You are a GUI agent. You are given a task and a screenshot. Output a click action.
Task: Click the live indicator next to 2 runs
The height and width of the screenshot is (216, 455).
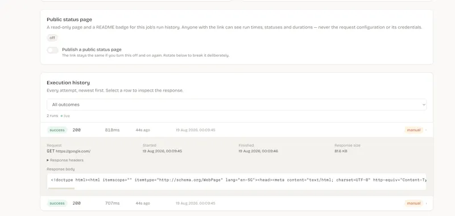(x=65, y=116)
